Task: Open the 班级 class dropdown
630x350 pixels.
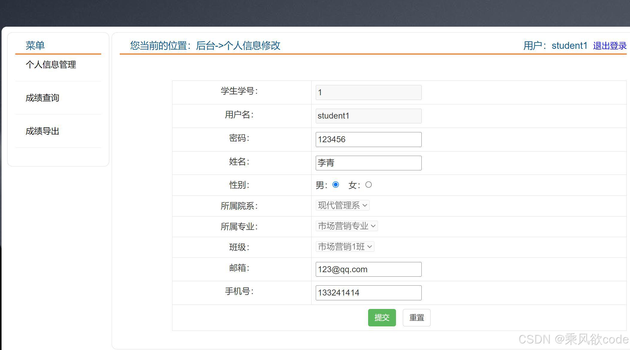Action: pos(345,247)
